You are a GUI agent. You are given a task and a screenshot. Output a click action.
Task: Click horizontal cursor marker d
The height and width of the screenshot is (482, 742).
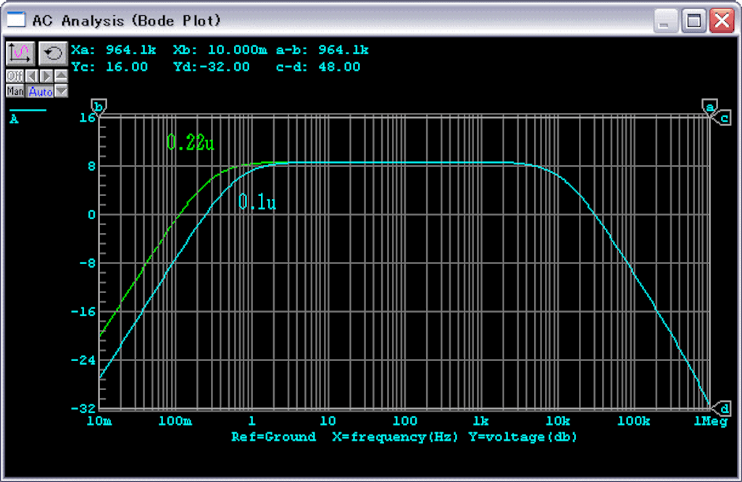click(722, 407)
